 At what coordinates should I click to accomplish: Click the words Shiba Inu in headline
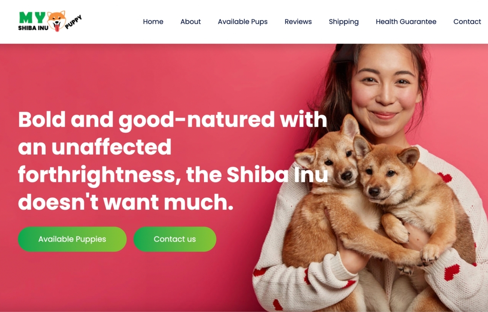[277, 175]
